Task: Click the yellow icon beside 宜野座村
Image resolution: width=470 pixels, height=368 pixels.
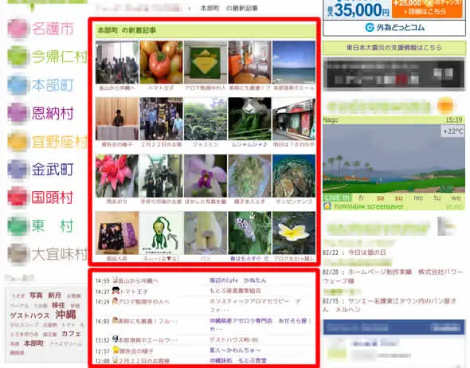Action: coord(17,141)
